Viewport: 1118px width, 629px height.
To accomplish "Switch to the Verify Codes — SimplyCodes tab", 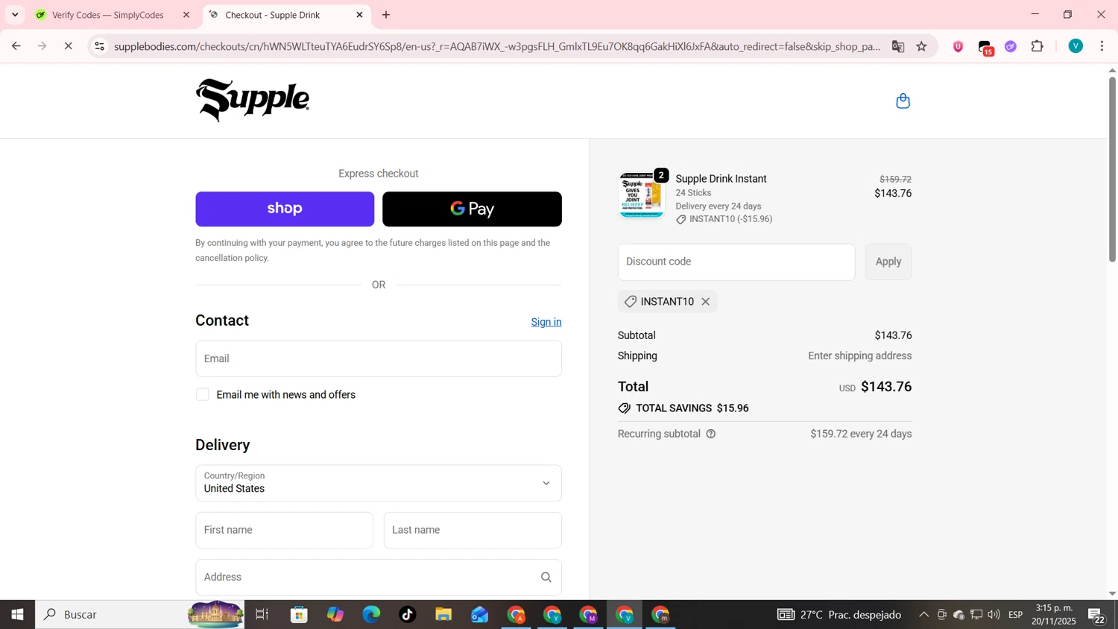I will click(108, 15).
